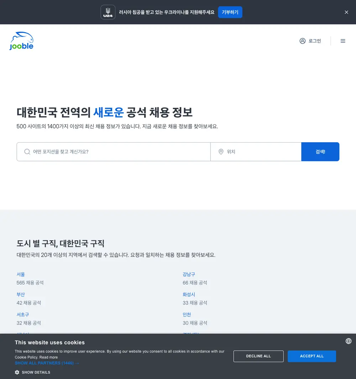Image resolution: width=356 pixels, height=379 pixels.
Task: Click the U24 Ukraine emblem icon
Action: (x=108, y=12)
